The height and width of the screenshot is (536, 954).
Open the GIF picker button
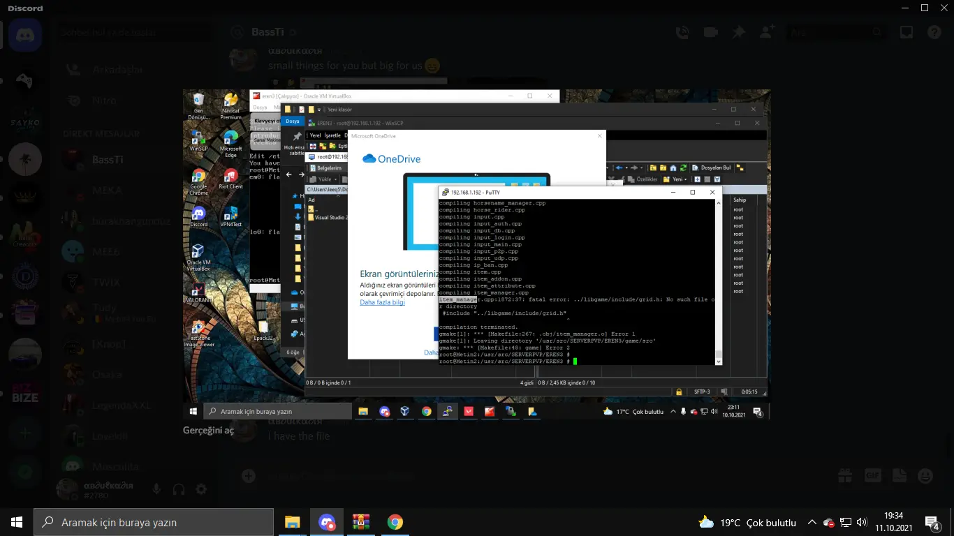873,476
